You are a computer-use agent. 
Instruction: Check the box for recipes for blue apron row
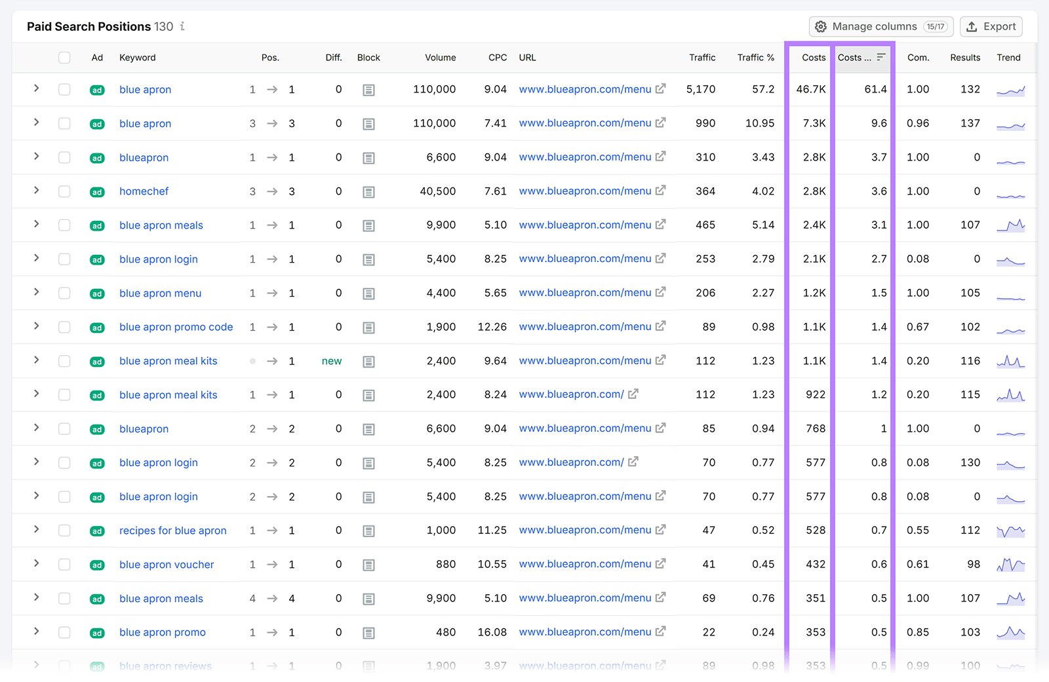(64, 530)
